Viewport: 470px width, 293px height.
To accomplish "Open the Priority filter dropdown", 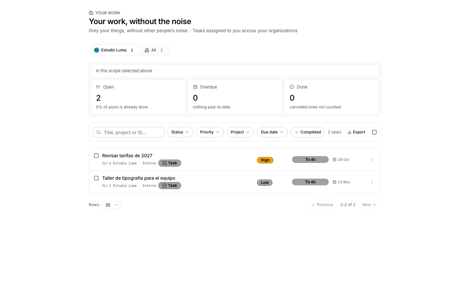I will click(x=210, y=132).
